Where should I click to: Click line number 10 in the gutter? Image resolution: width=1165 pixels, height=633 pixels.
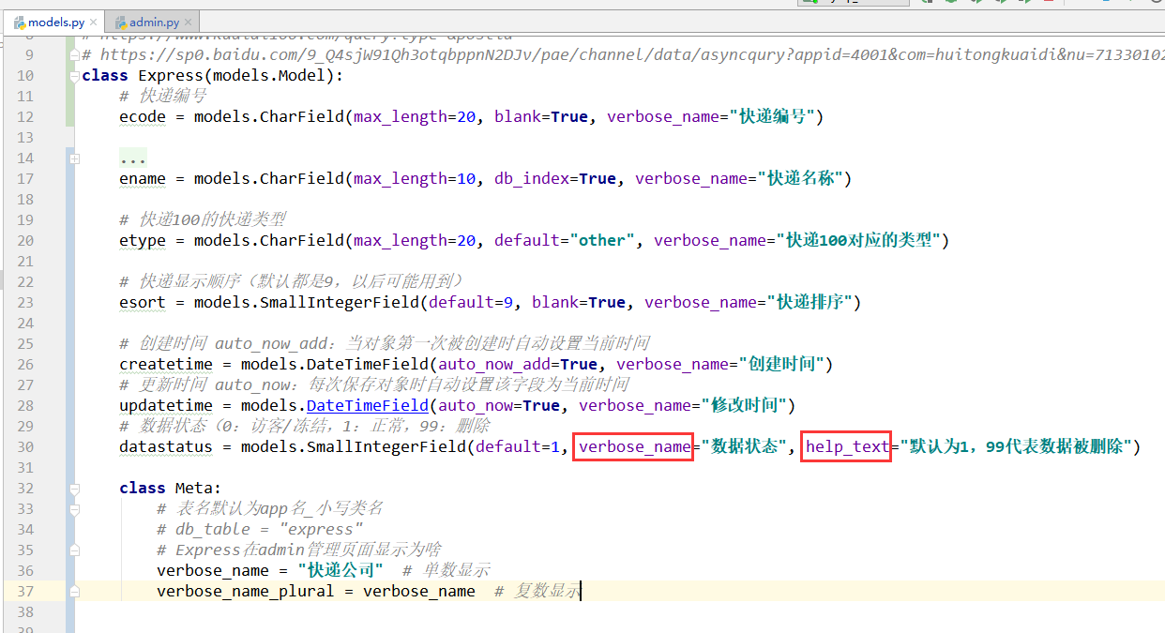click(x=25, y=76)
